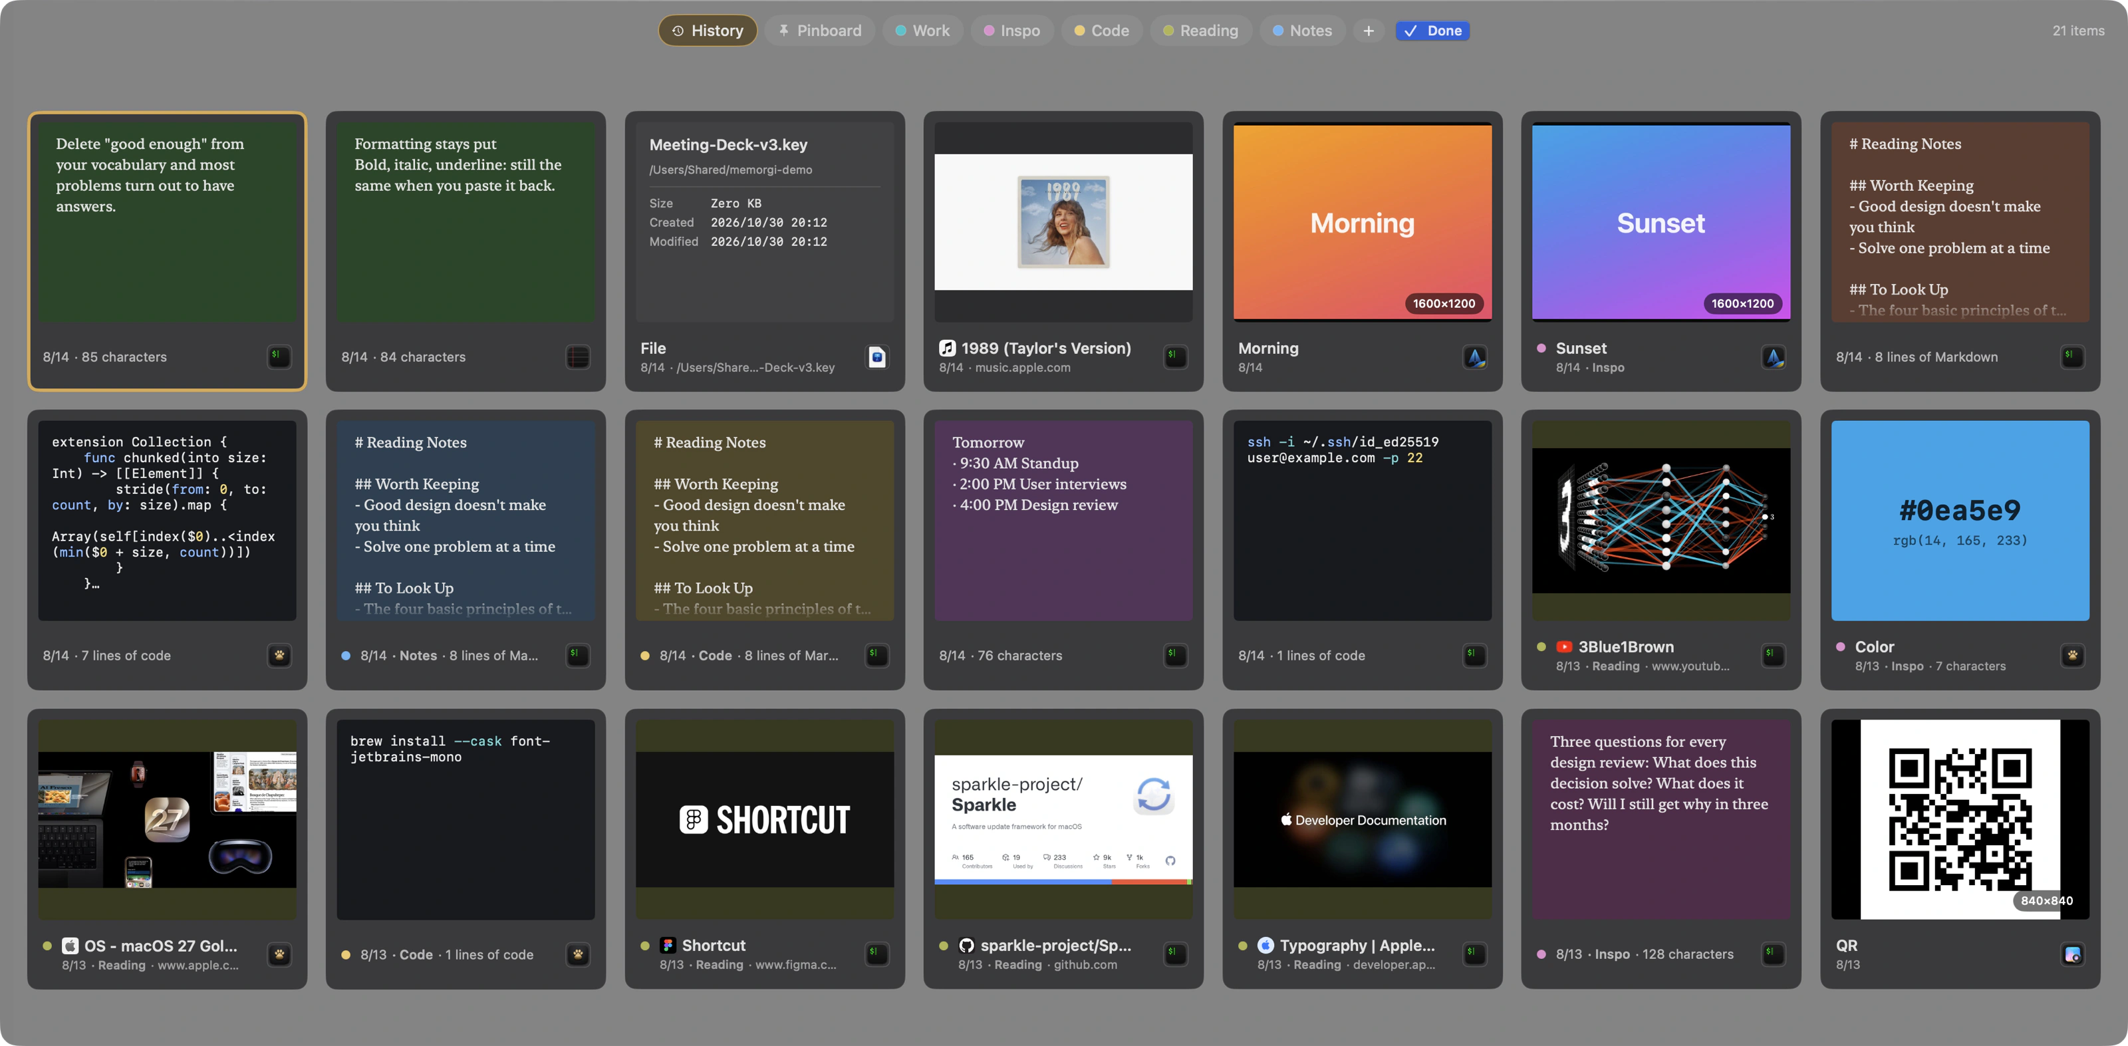Select the Inspo pinboard tab
The width and height of the screenshot is (2128, 1046).
1011,31
